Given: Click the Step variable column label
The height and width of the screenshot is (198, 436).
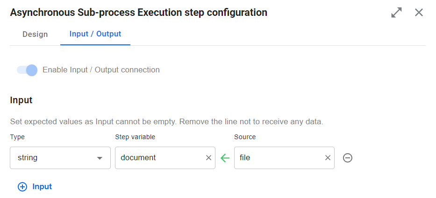Looking at the screenshot, I should point(135,137).
